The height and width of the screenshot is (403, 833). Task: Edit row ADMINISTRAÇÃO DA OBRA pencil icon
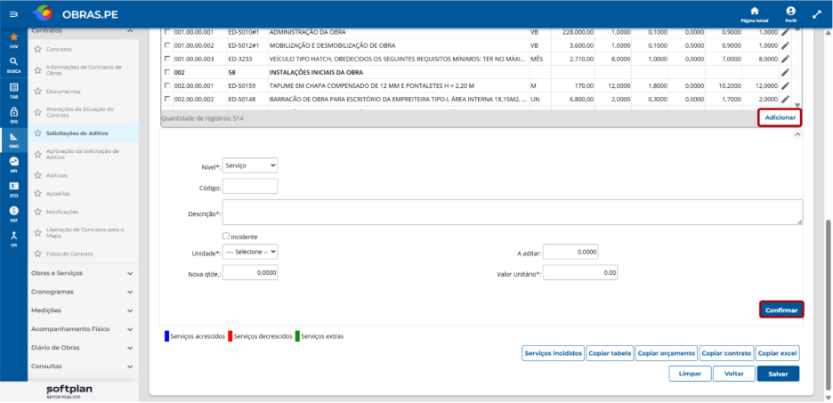(785, 32)
